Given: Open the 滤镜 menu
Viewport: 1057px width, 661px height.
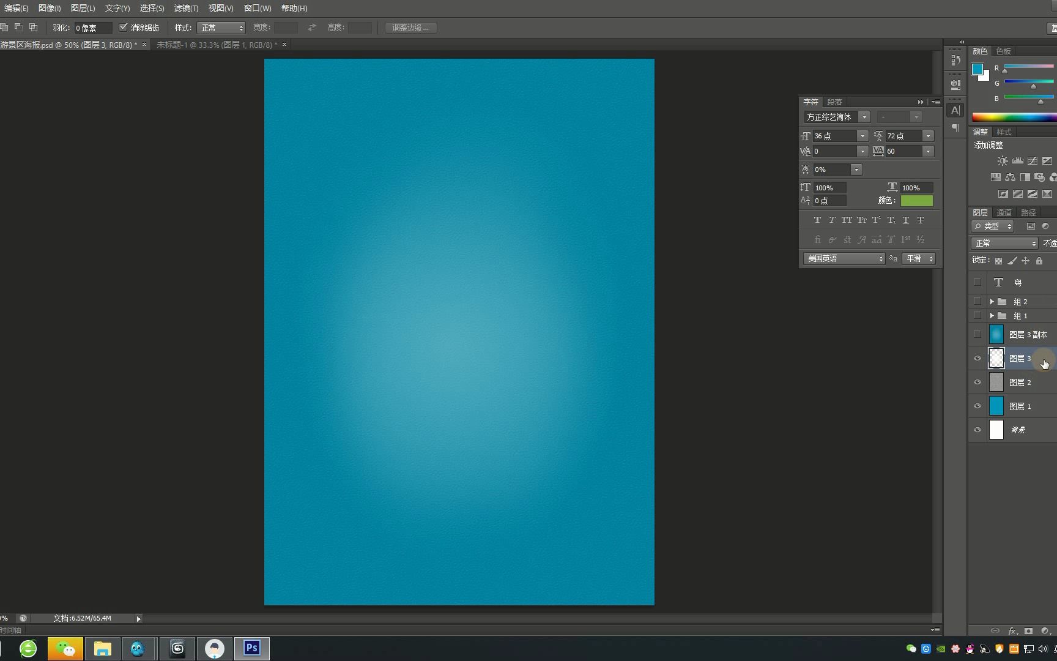Looking at the screenshot, I should (x=186, y=8).
